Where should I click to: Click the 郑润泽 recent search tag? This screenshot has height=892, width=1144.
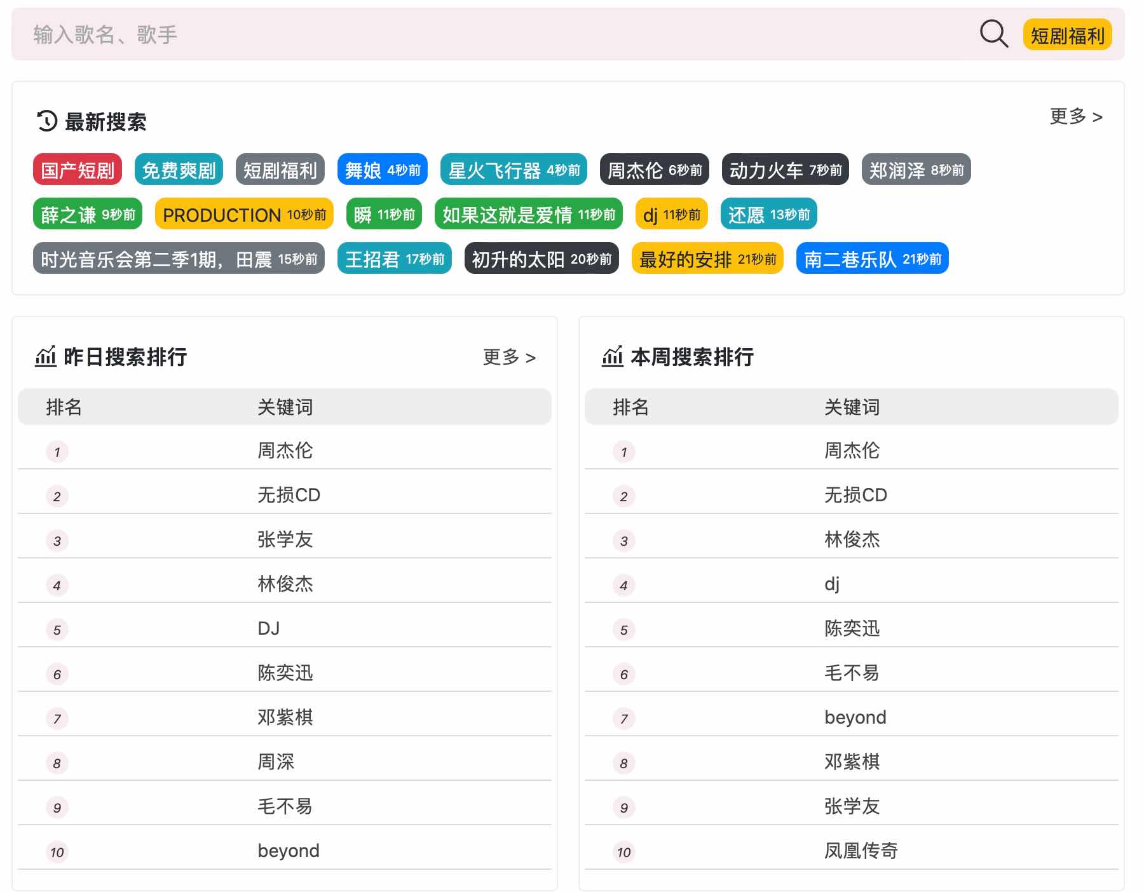916,170
